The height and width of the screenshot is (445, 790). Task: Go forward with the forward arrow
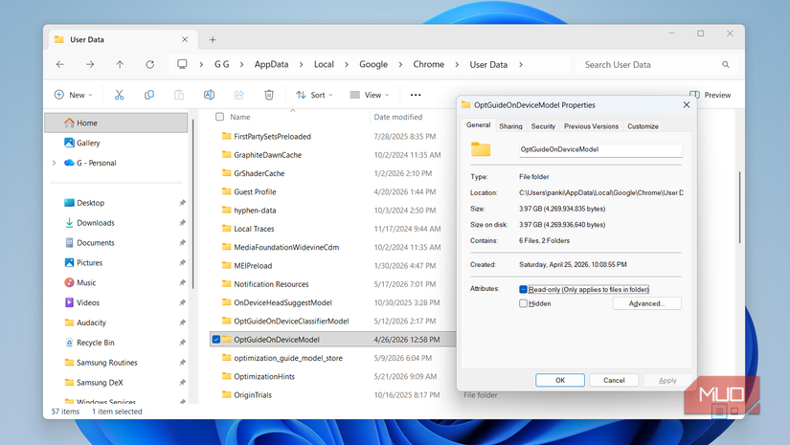pos(90,64)
